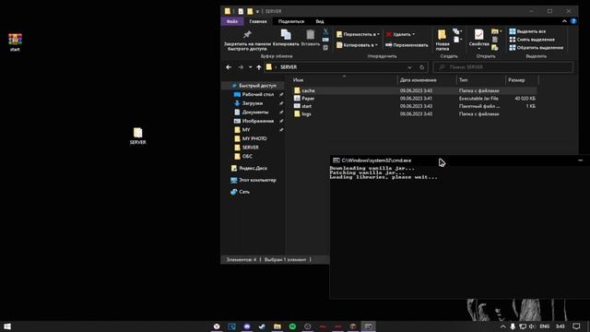The height and width of the screenshot is (332, 590).
Task: Open Spotify from the taskbar
Action: point(292,326)
